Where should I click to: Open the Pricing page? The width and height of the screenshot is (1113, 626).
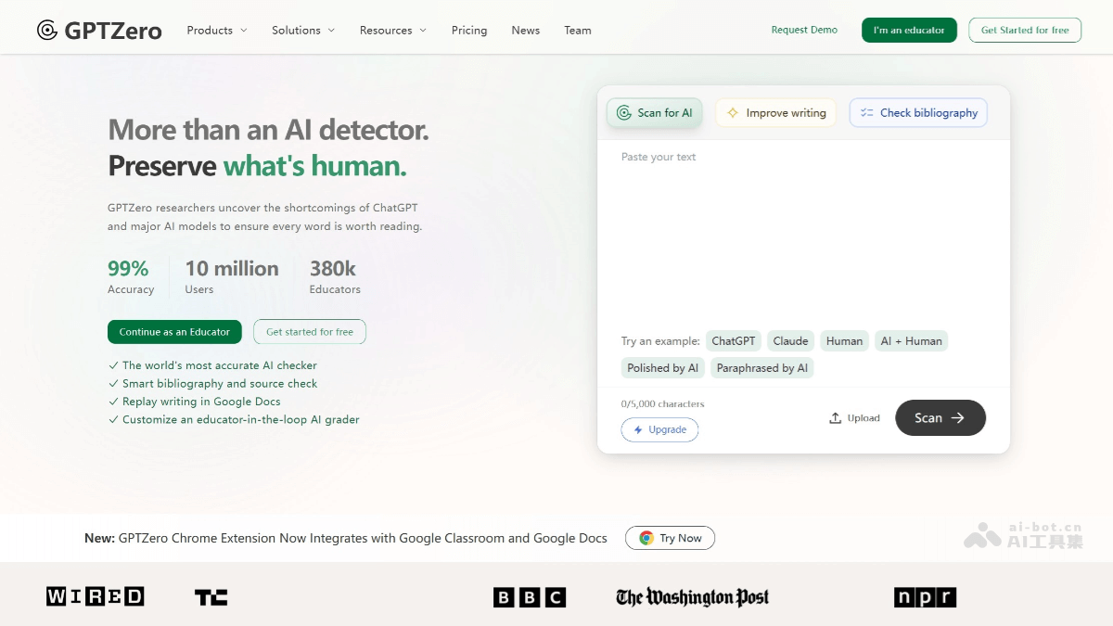point(469,31)
